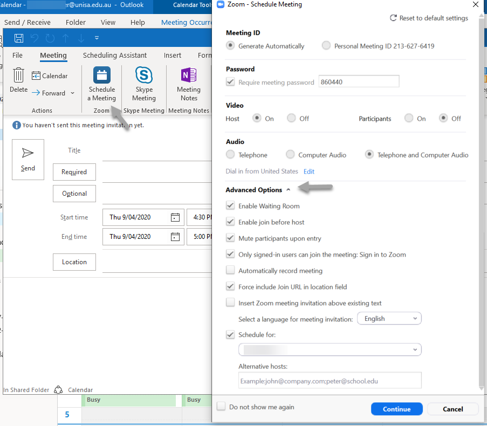The height and width of the screenshot is (426, 487).
Task: Open the View menu in Outlook
Action: [108, 22]
